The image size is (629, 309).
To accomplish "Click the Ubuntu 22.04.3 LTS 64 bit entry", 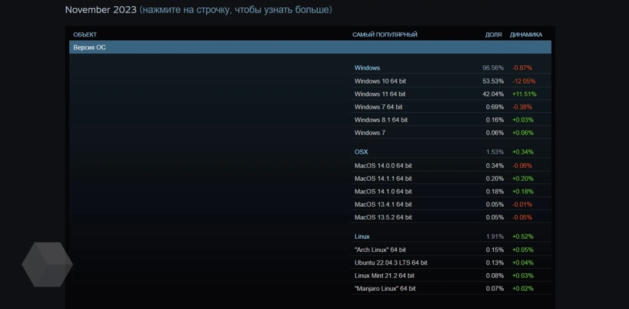I will pyautogui.click(x=391, y=263).
